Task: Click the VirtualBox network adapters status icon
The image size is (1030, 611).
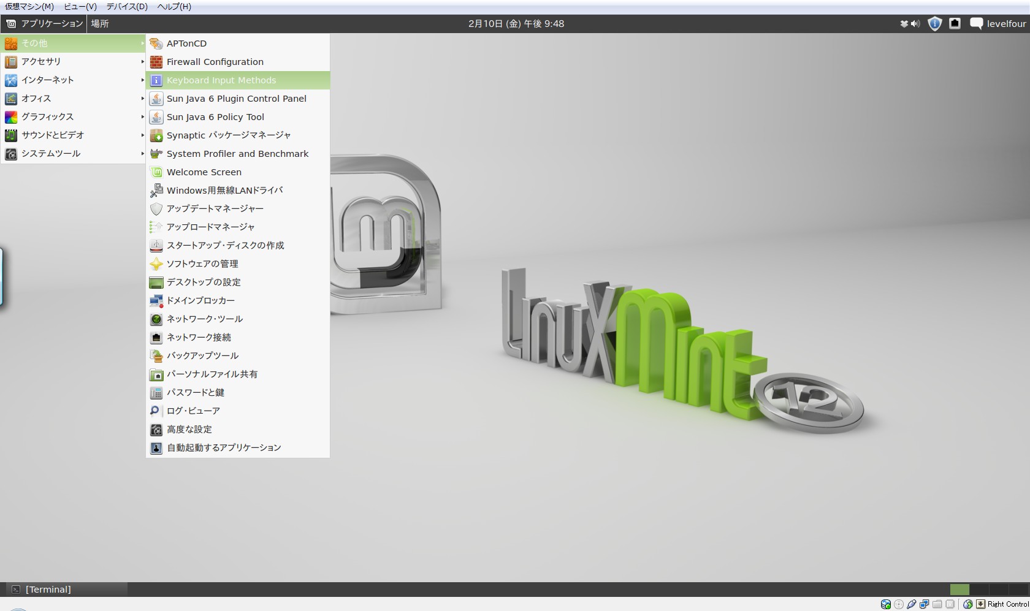Action: point(925,604)
